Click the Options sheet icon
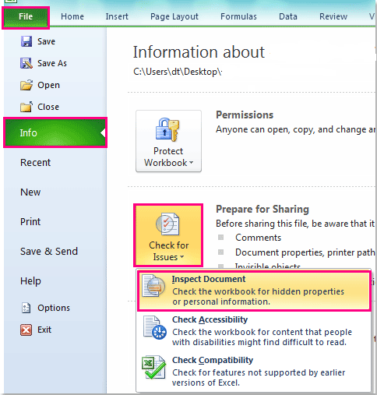The width and height of the screenshot is (377, 395). [26, 308]
